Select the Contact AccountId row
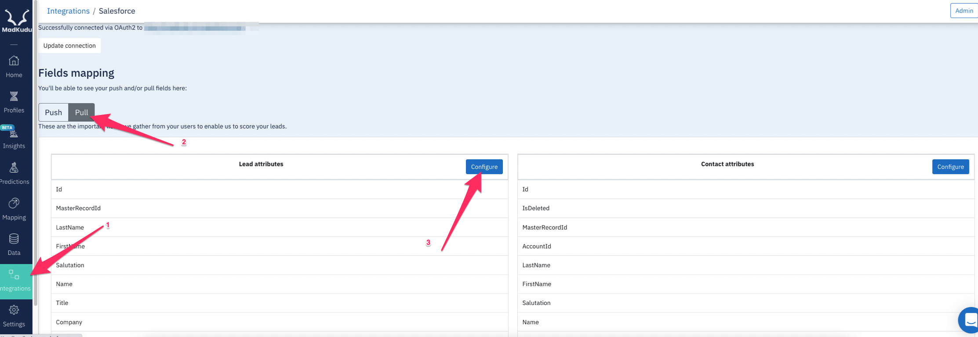 [746, 246]
